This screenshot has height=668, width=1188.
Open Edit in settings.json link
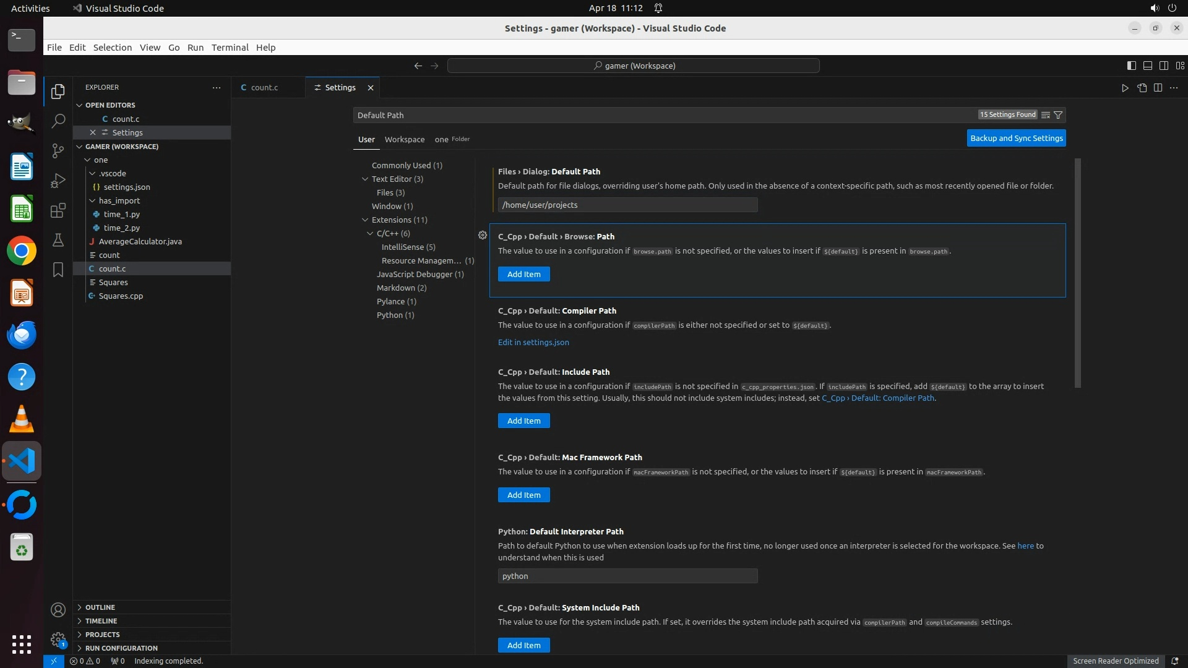point(533,343)
